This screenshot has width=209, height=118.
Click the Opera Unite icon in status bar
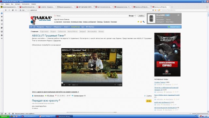pos(9,114)
